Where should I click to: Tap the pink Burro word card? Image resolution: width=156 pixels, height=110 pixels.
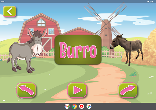pos(78,50)
